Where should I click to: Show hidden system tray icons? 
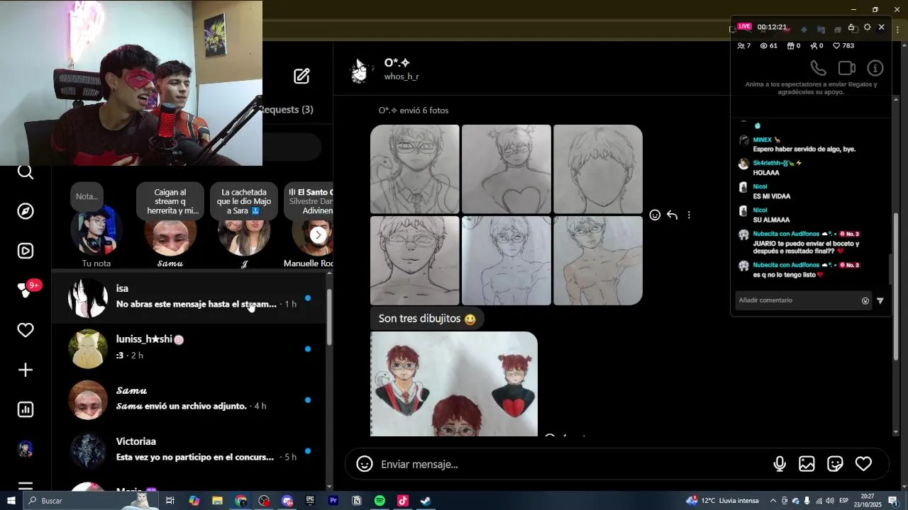coord(773,501)
